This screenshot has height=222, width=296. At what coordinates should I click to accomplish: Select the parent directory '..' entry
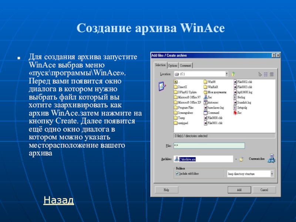click(x=177, y=82)
